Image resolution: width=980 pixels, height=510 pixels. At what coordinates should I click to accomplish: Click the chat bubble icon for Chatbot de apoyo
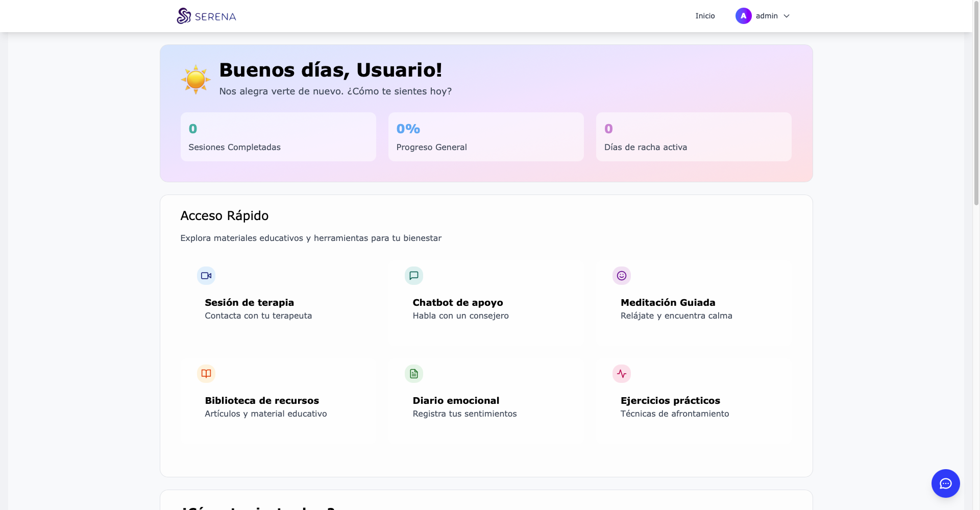point(414,276)
